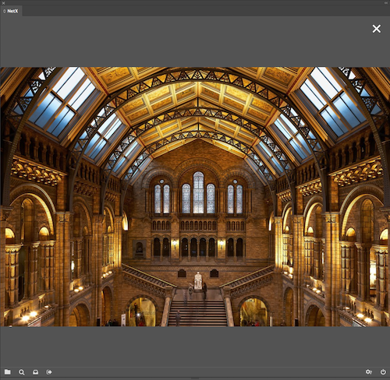This screenshot has width=390, height=380.
Task: Click the power logout icon
Action: pos(383,372)
